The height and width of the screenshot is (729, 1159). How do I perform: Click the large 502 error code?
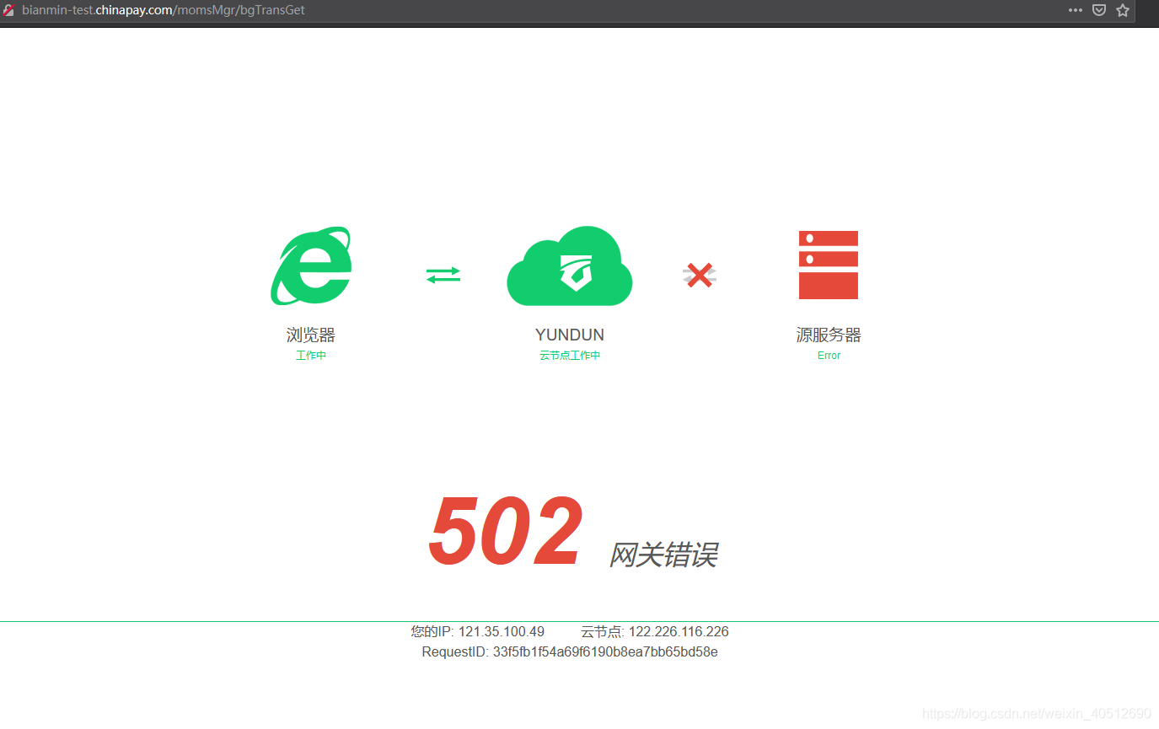(505, 532)
